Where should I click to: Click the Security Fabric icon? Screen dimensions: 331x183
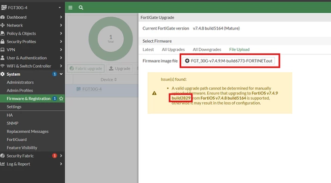(x=3, y=156)
